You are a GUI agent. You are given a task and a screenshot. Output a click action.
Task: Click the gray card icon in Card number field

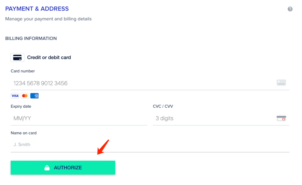281,83
